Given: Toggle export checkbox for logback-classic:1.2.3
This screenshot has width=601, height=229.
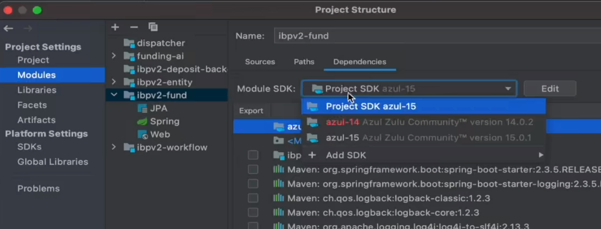Looking at the screenshot, I should (x=253, y=198).
